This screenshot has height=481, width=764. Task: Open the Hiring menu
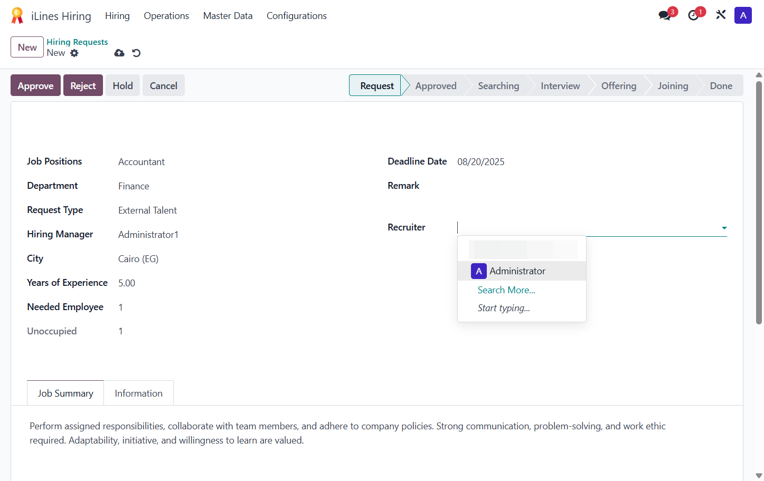point(117,16)
